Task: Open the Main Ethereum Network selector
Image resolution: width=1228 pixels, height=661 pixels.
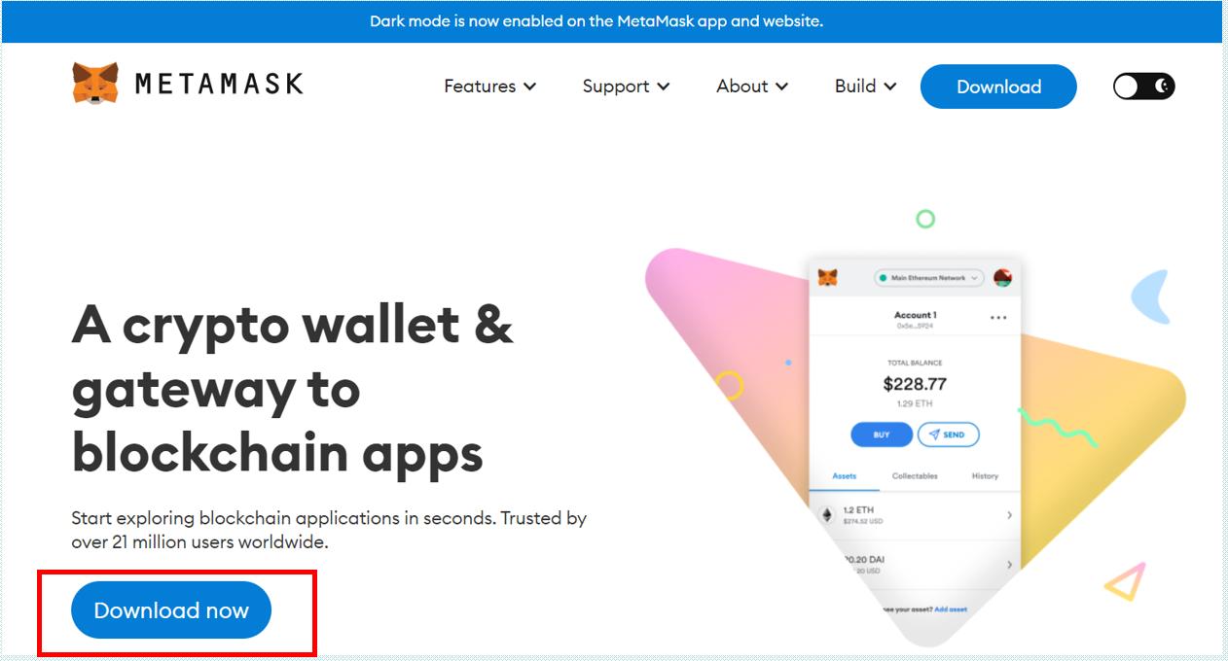Action: 929,278
